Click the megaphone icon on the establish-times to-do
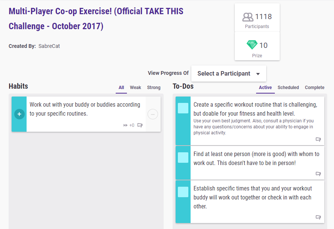Viewport: 334px width, 229px height. (318, 217)
